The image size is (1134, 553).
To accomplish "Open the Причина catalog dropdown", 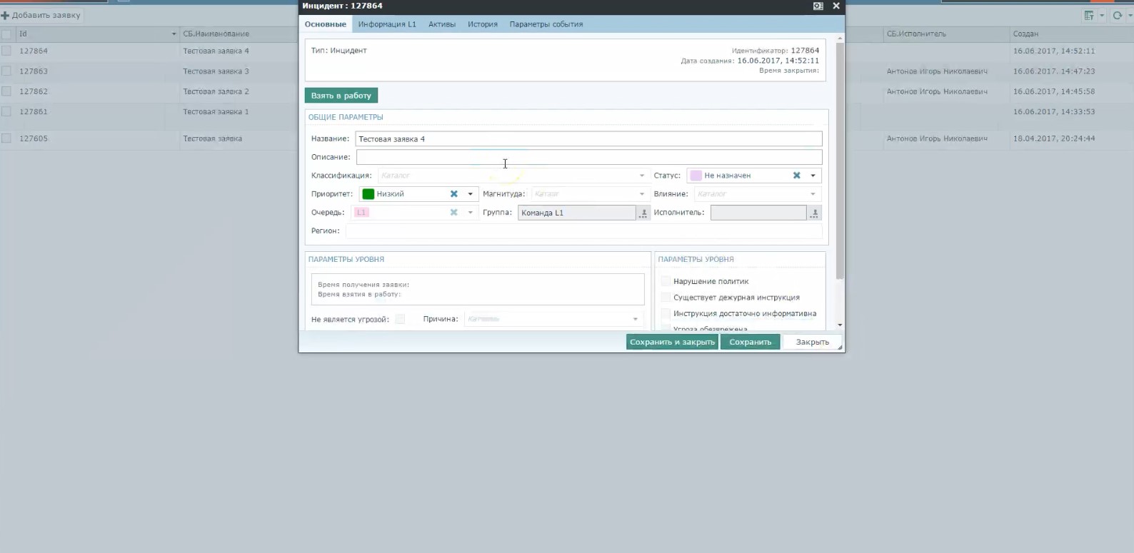I will click(635, 319).
